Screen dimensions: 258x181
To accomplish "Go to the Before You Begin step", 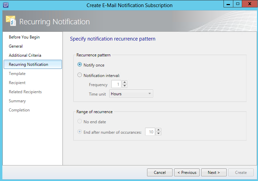I will point(24,37).
